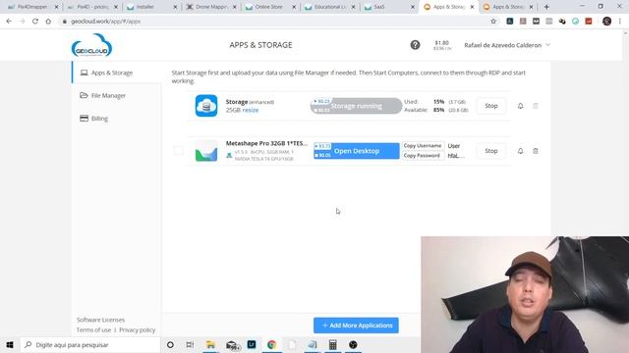
Task: Select checkbox beside Metashape Pro
Action: pyautogui.click(x=178, y=151)
